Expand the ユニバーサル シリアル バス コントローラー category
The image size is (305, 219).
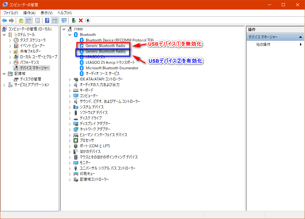coord(70,168)
